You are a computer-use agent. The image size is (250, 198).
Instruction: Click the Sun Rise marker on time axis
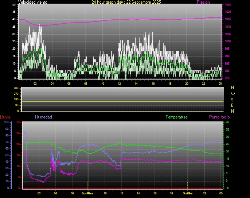click(87, 193)
